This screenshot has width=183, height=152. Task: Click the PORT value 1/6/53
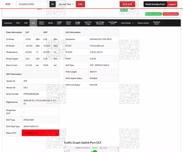[x=93, y=59]
